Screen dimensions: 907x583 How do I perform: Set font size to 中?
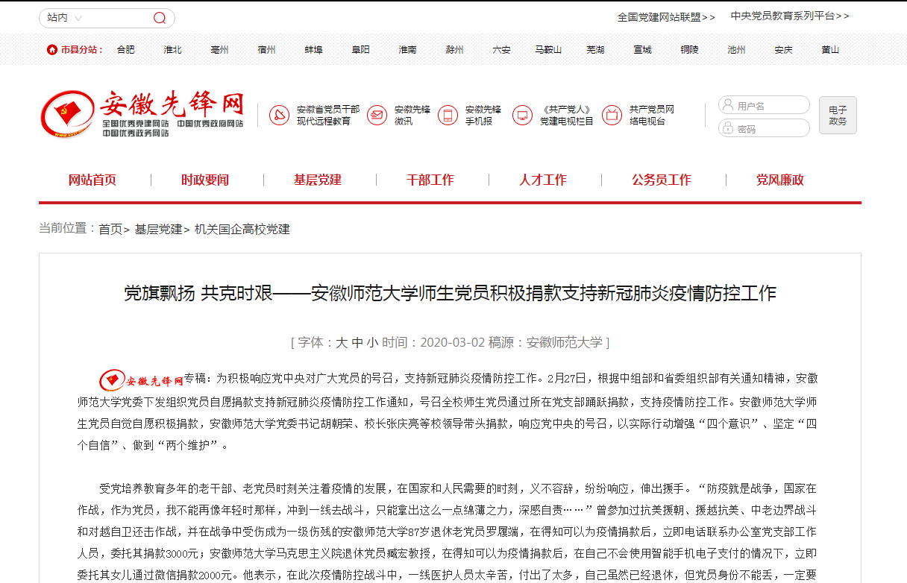pyautogui.click(x=357, y=342)
